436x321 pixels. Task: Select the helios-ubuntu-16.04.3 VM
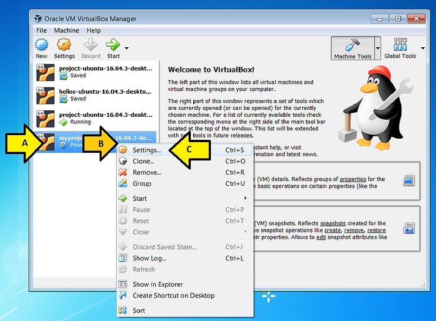[x=94, y=95]
